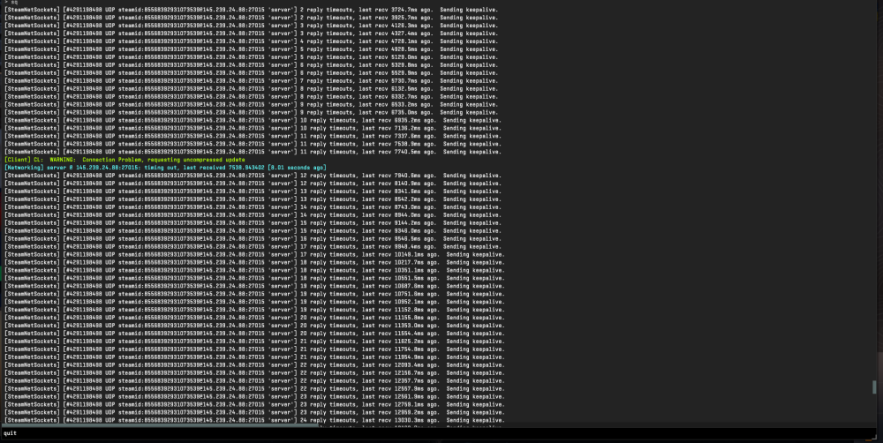Click the log line with "6132.5ms ago"

click(x=251, y=89)
